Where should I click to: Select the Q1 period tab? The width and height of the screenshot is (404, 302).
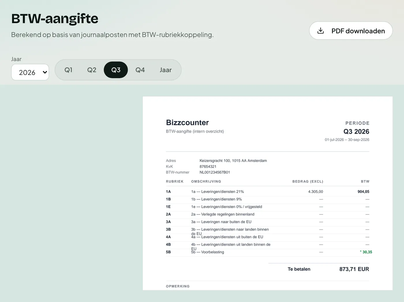coord(68,70)
